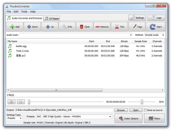Open the Method Encode Audio dropdown
The width and height of the screenshot is (172, 131).
coord(155,35)
